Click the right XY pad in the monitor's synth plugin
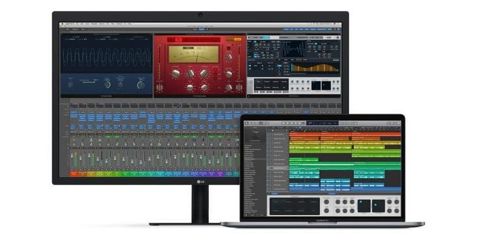Screen dimensions: 478x239 (326, 85)
